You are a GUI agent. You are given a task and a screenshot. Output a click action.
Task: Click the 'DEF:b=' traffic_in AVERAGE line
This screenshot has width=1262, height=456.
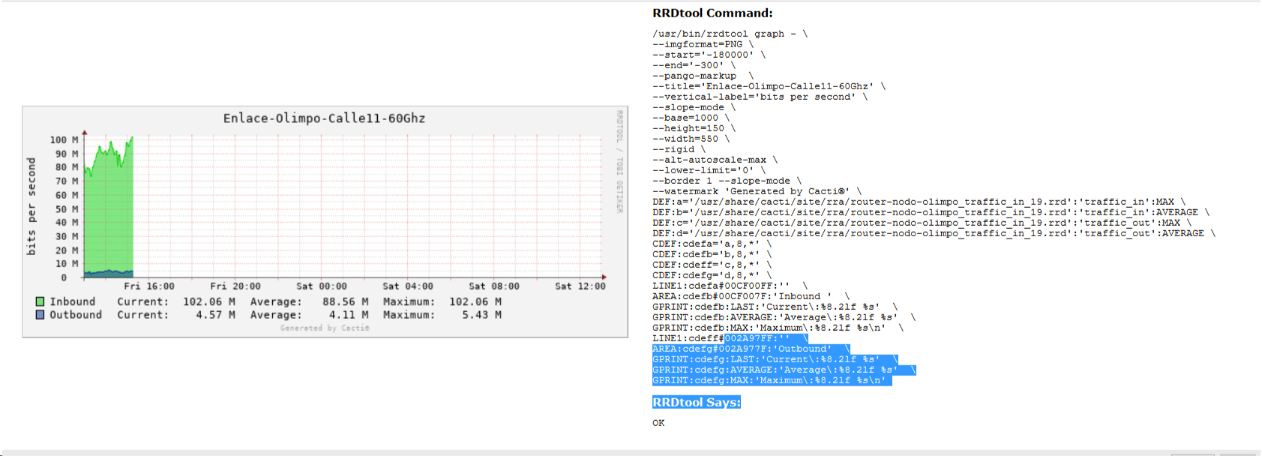tap(931, 212)
